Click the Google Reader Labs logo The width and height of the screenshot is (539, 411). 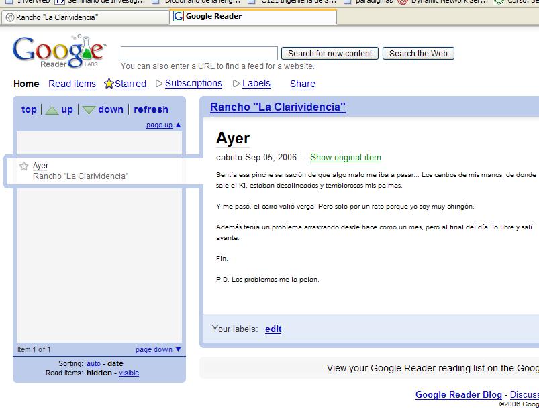[60, 52]
